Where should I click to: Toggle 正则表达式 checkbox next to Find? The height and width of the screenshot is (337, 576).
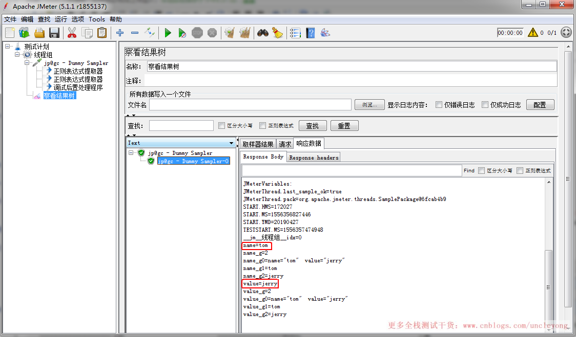point(520,170)
